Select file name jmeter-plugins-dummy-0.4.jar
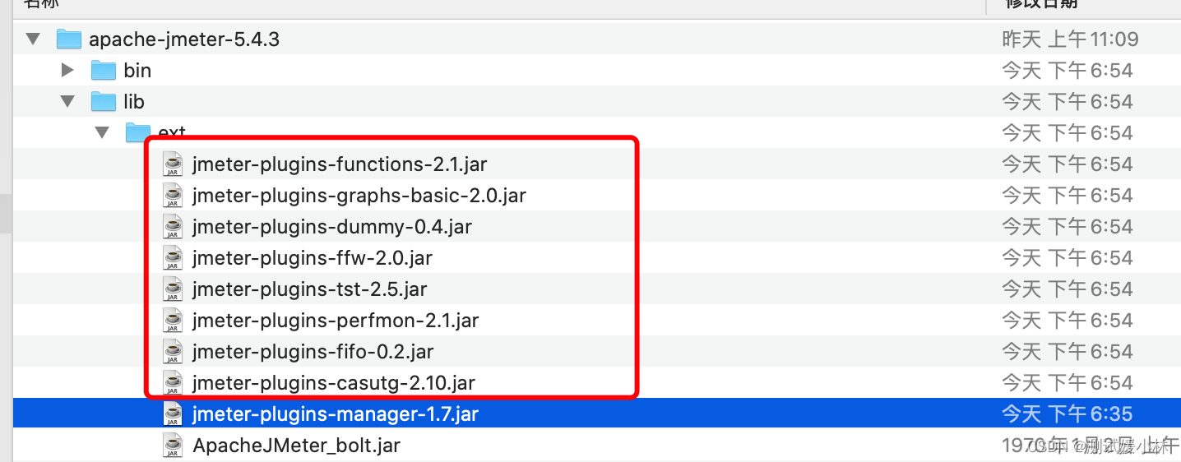 tap(332, 227)
